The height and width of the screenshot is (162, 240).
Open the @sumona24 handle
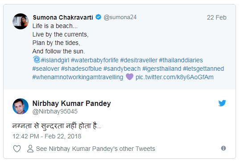click(120, 17)
